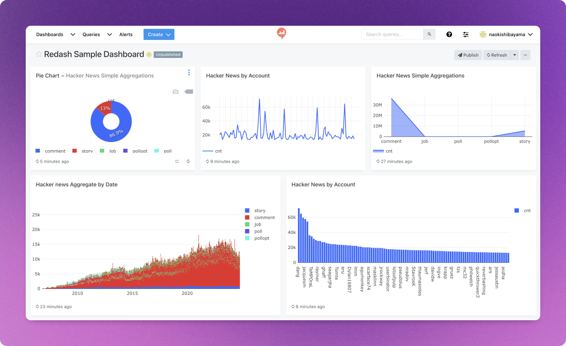Refresh the dashboard
566x346 pixels.
(497, 55)
